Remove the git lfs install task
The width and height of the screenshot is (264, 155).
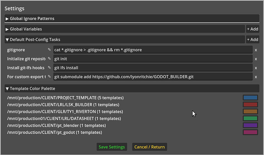256,68
